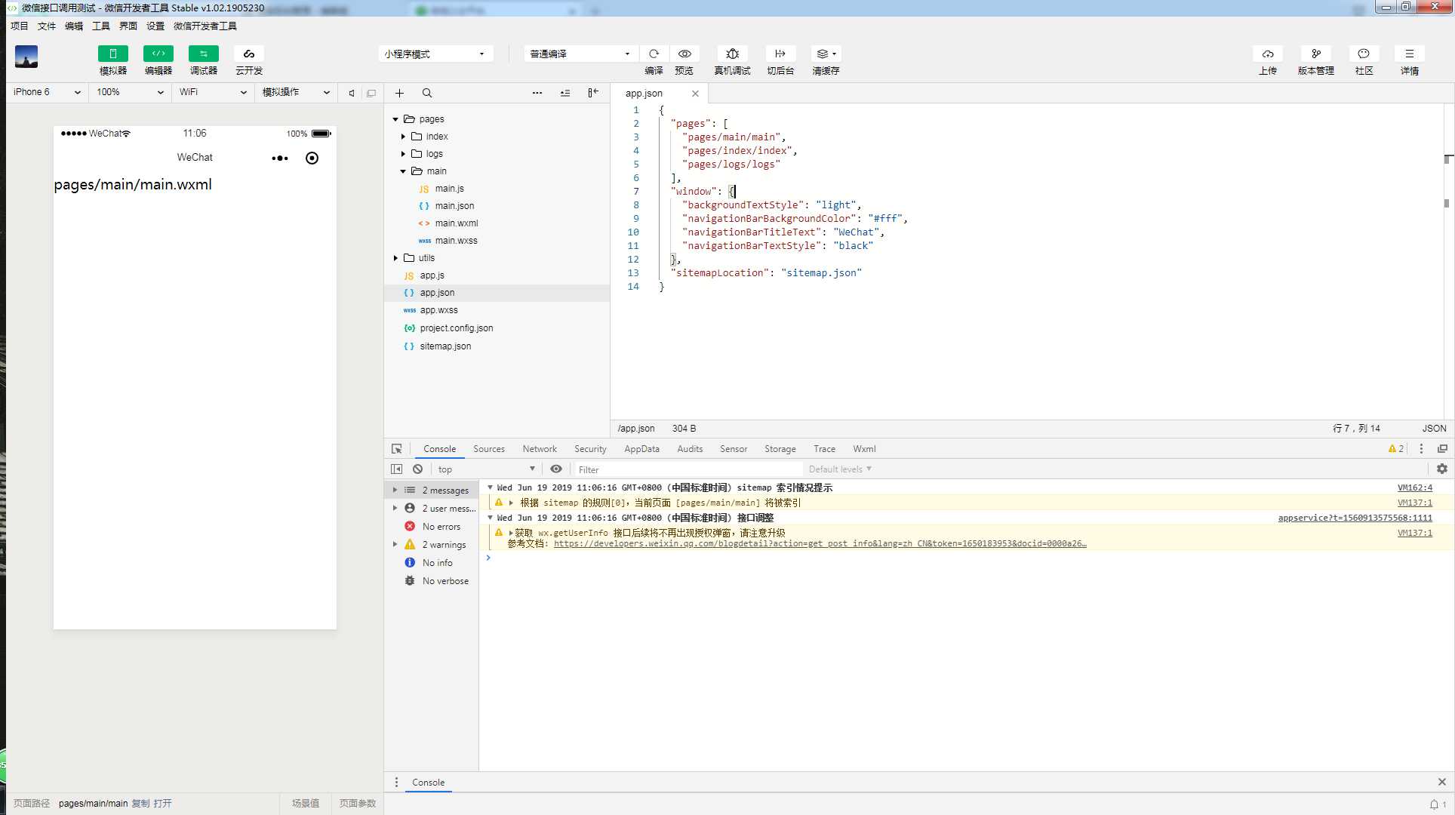This screenshot has width=1455, height=815.
Task: Close the app.json editor tab
Action: (695, 94)
